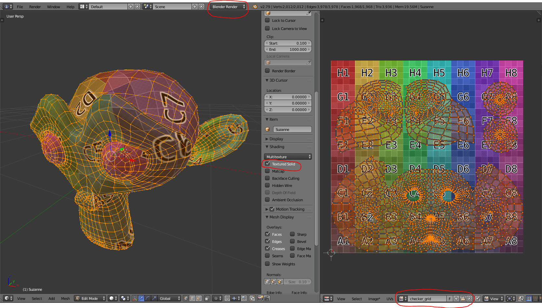542x308 pixels.
Task: Click the render animation clapperboard icon
Action: (266, 299)
